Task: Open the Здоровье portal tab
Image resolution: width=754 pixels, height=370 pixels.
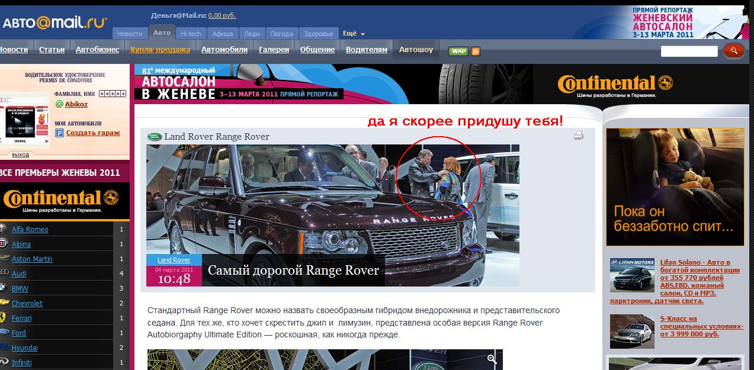Action: [x=319, y=34]
